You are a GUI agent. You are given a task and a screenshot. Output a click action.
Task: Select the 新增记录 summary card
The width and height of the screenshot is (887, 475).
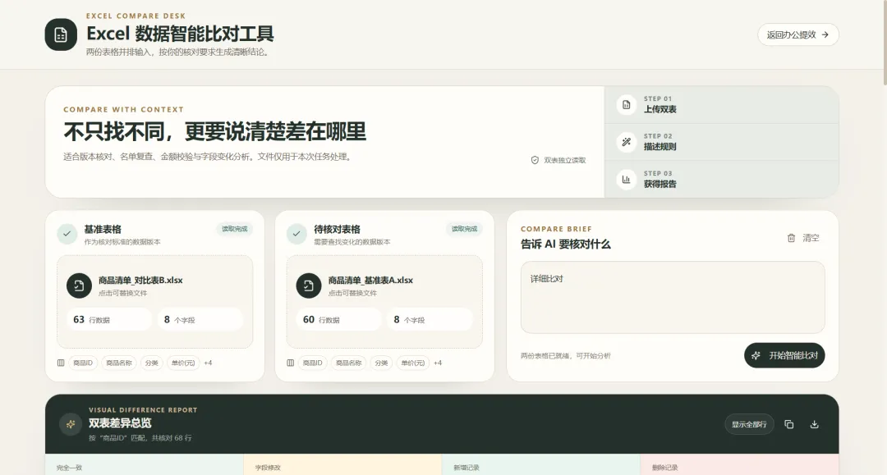coord(541,465)
